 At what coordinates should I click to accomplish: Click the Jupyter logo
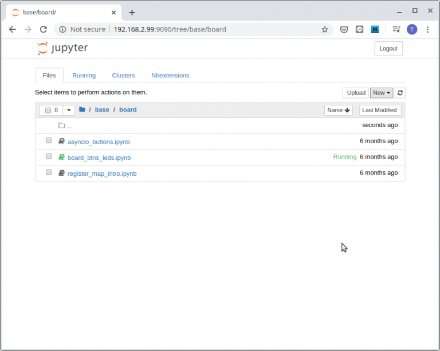[x=62, y=48]
